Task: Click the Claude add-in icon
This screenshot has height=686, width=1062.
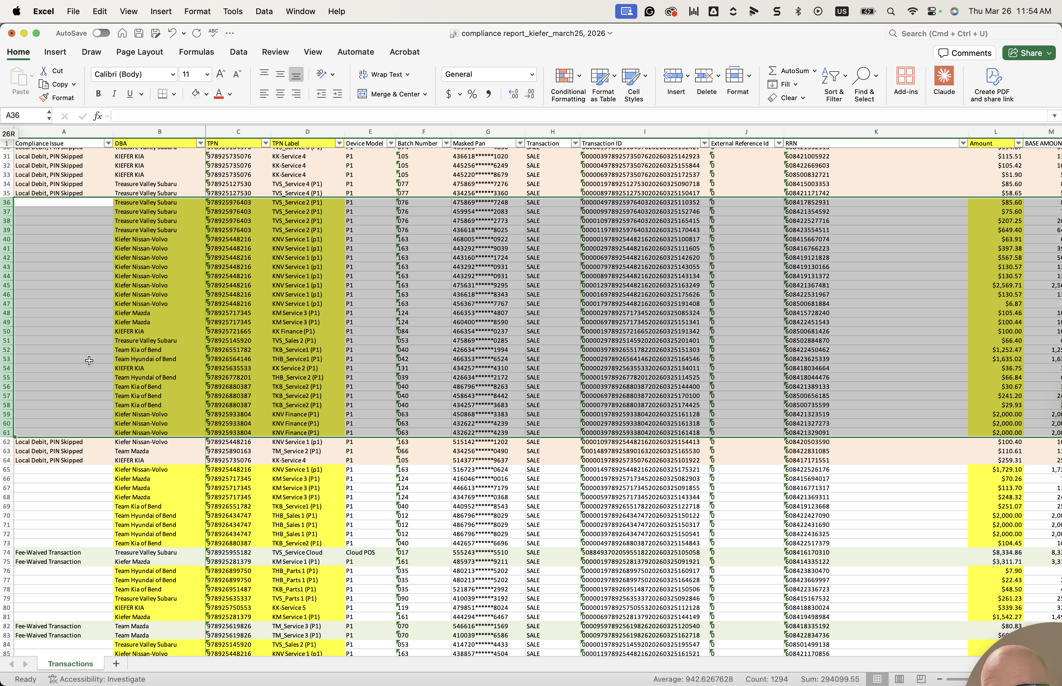Action: 944,81
